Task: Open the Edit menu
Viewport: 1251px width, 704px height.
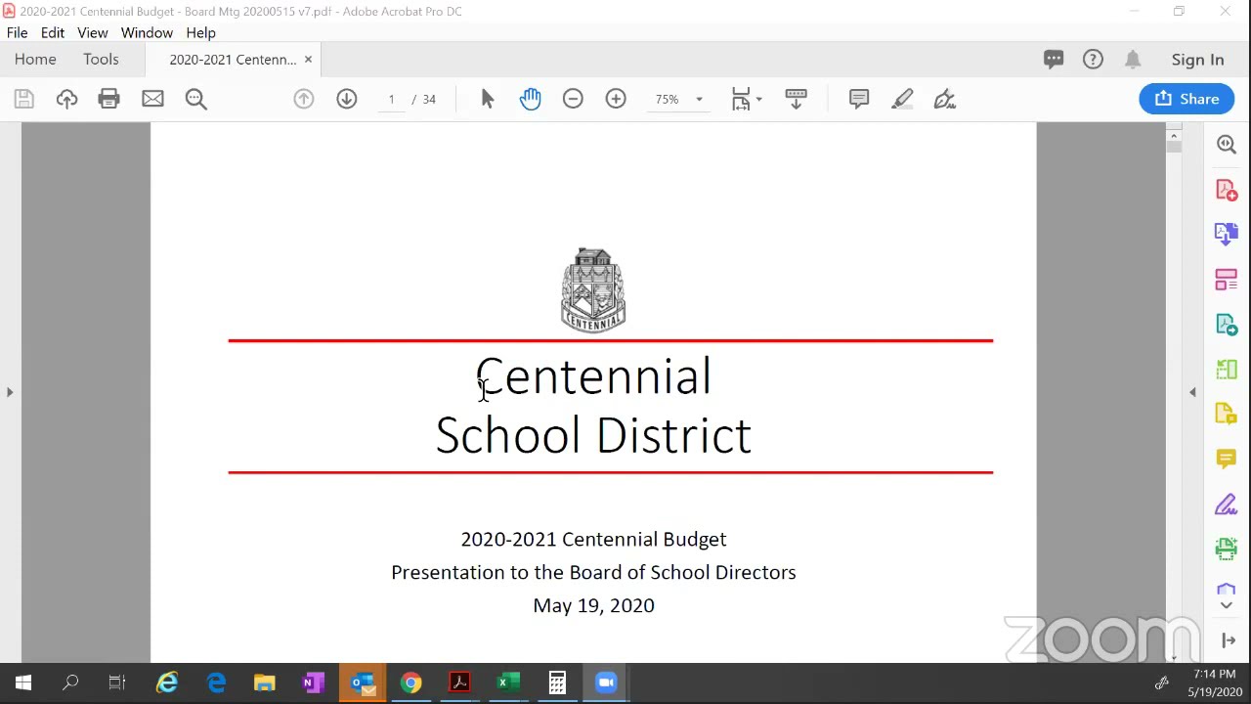Action: coord(53,32)
